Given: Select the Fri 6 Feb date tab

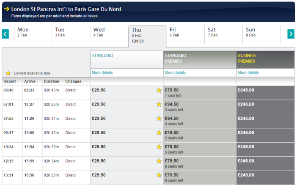Looking at the screenshot, I should pos(185,34).
